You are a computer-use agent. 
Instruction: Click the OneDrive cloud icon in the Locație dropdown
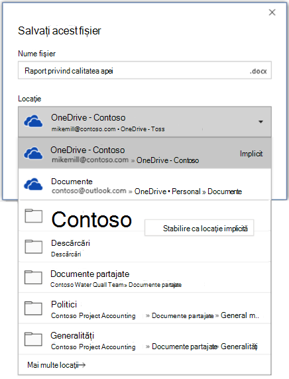tap(33, 121)
